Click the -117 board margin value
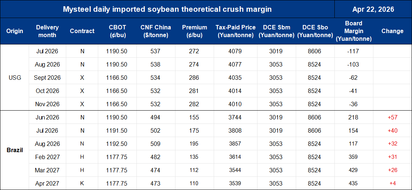 (354, 51)
